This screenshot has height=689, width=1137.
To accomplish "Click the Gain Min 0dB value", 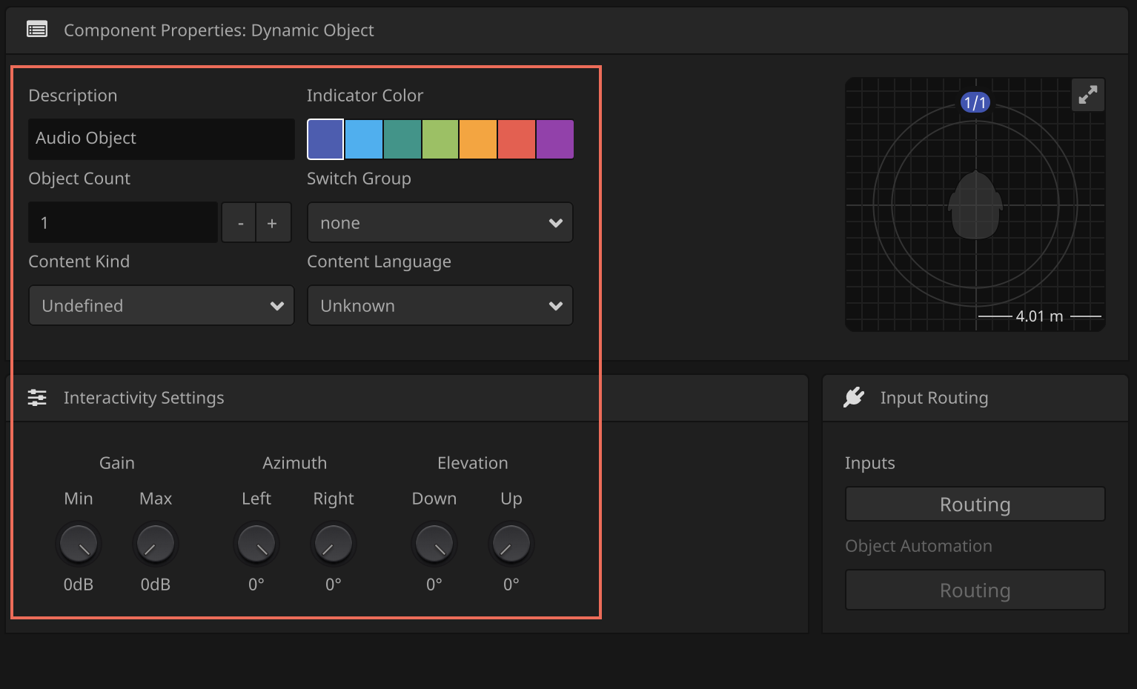I will coord(79,585).
